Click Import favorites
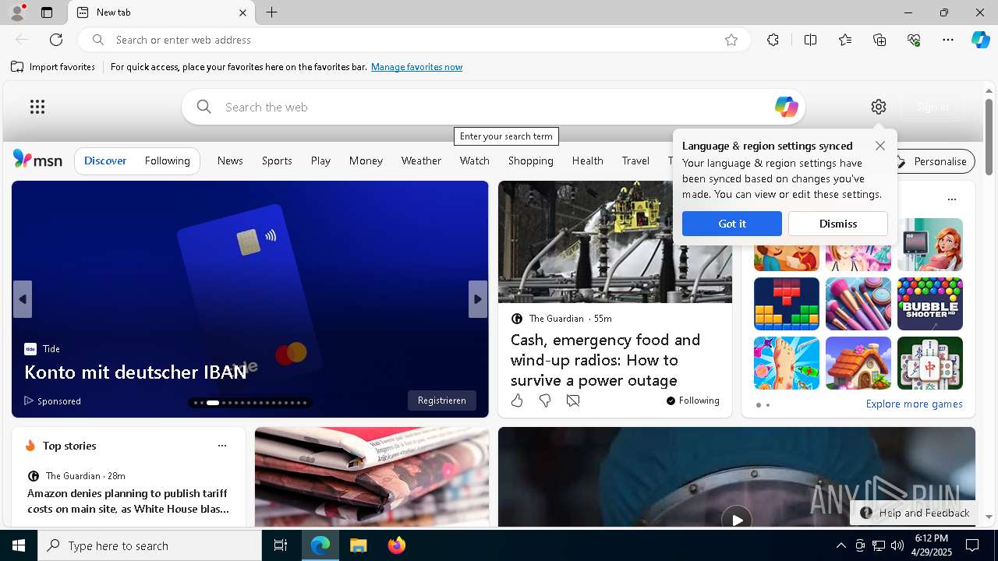998x561 pixels. coord(53,67)
